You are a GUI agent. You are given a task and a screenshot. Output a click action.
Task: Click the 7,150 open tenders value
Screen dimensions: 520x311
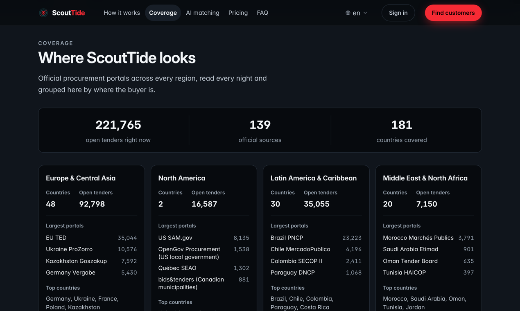[427, 204]
